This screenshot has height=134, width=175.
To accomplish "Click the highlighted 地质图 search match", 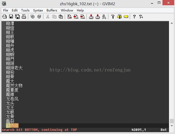I will pyautogui.click(x=12, y=126).
